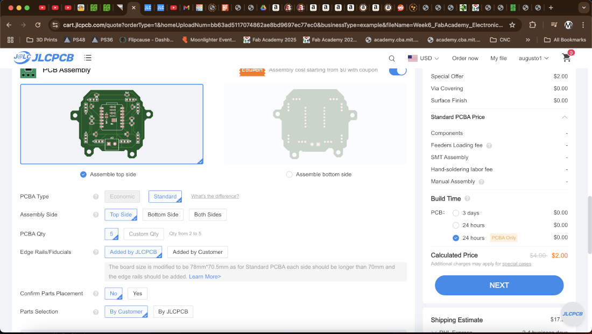Open the new tab plus button
The width and height of the screenshot is (592, 334).
point(551,8)
